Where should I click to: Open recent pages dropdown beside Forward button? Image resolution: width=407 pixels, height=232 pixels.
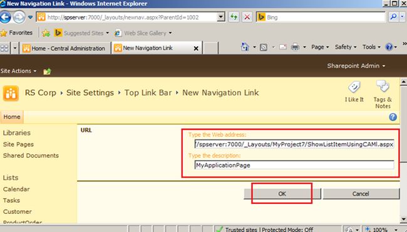click(x=31, y=18)
